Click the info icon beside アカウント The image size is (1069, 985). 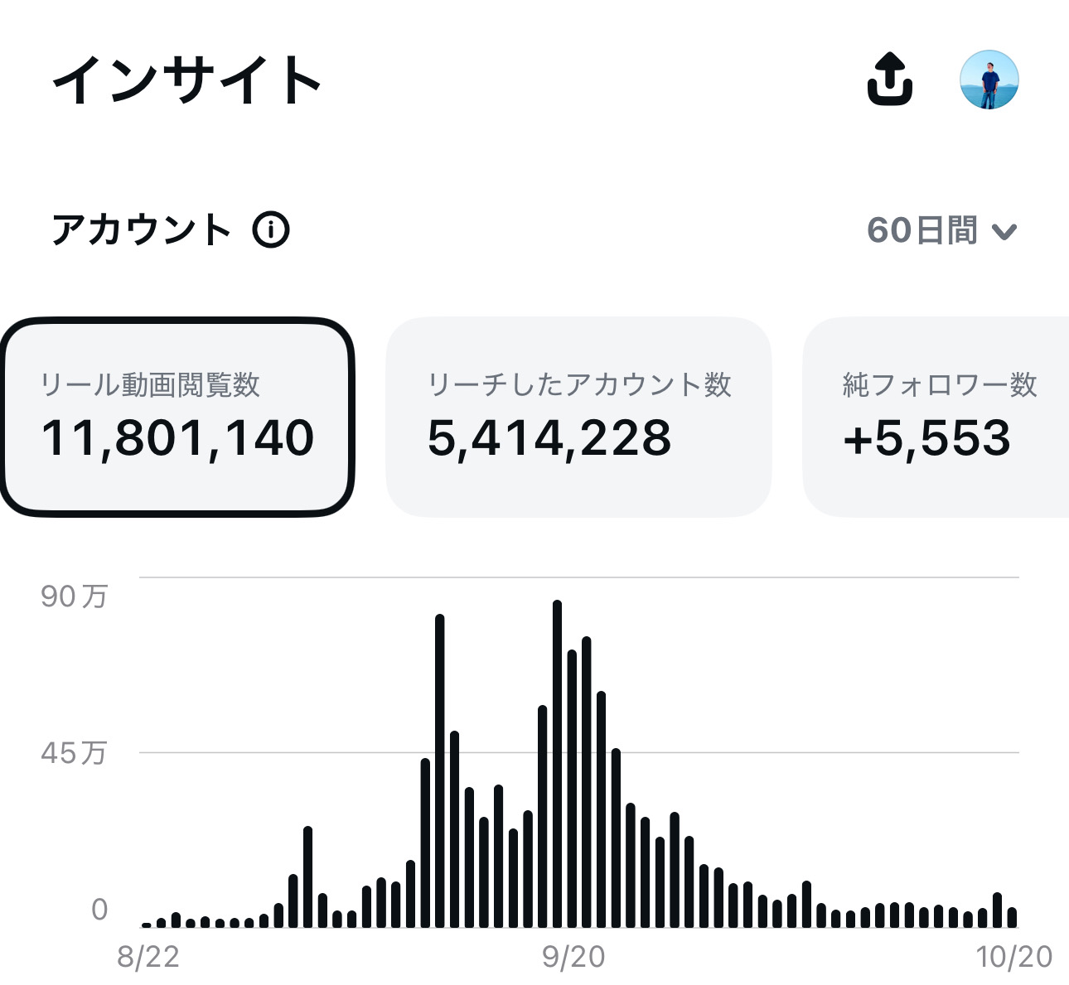point(271,229)
